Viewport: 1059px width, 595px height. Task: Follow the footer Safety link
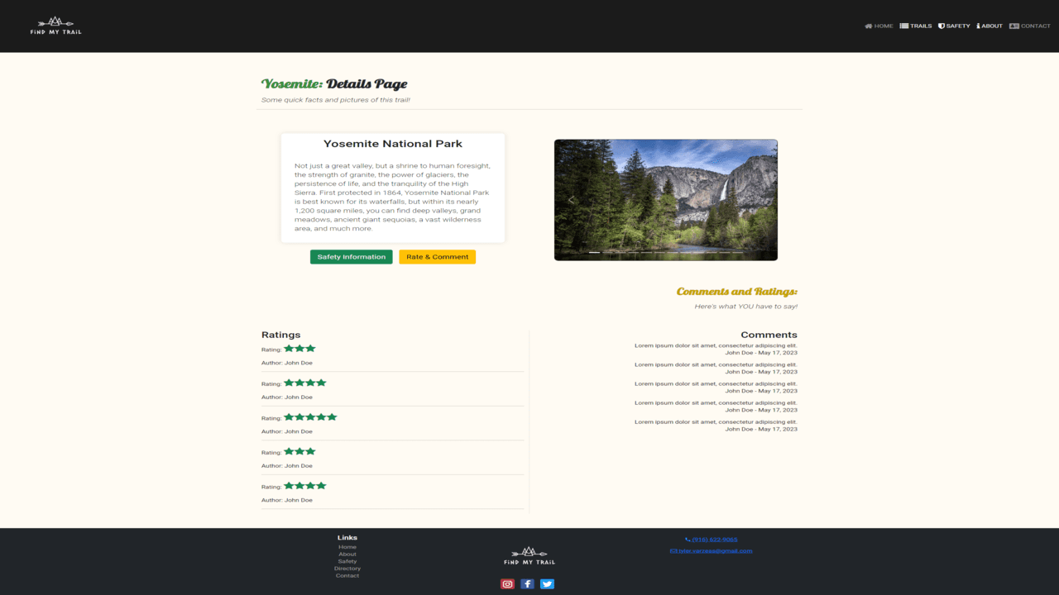pyautogui.click(x=347, y=561)
